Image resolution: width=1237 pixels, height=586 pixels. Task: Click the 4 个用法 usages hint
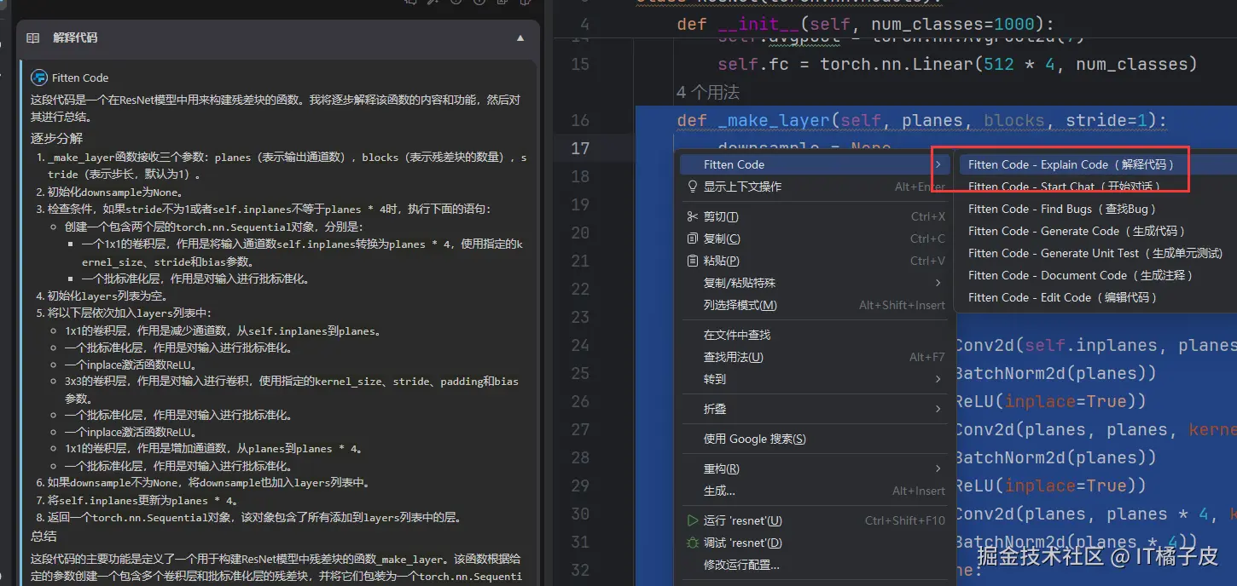707,92
